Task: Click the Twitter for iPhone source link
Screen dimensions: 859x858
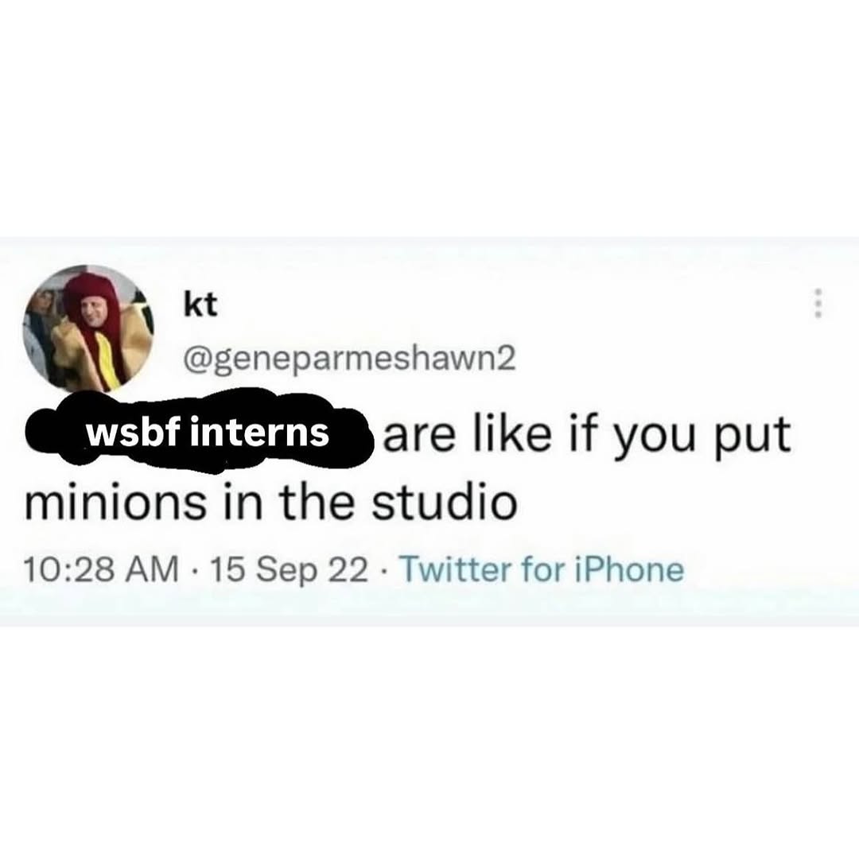Action: point(543,569)
